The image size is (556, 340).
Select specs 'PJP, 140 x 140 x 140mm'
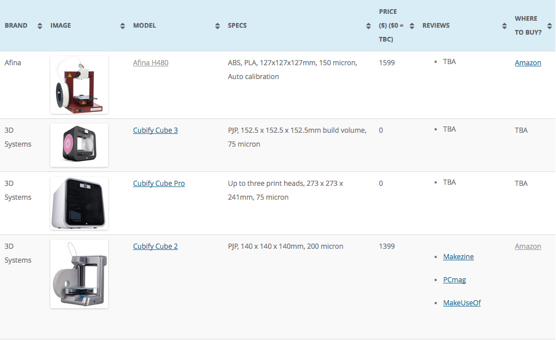[285, 246]
